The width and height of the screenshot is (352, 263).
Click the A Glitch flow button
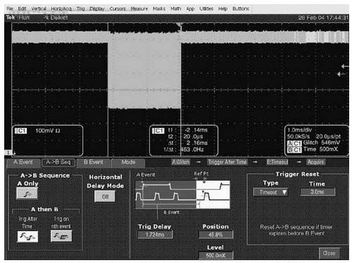[180, 162]
